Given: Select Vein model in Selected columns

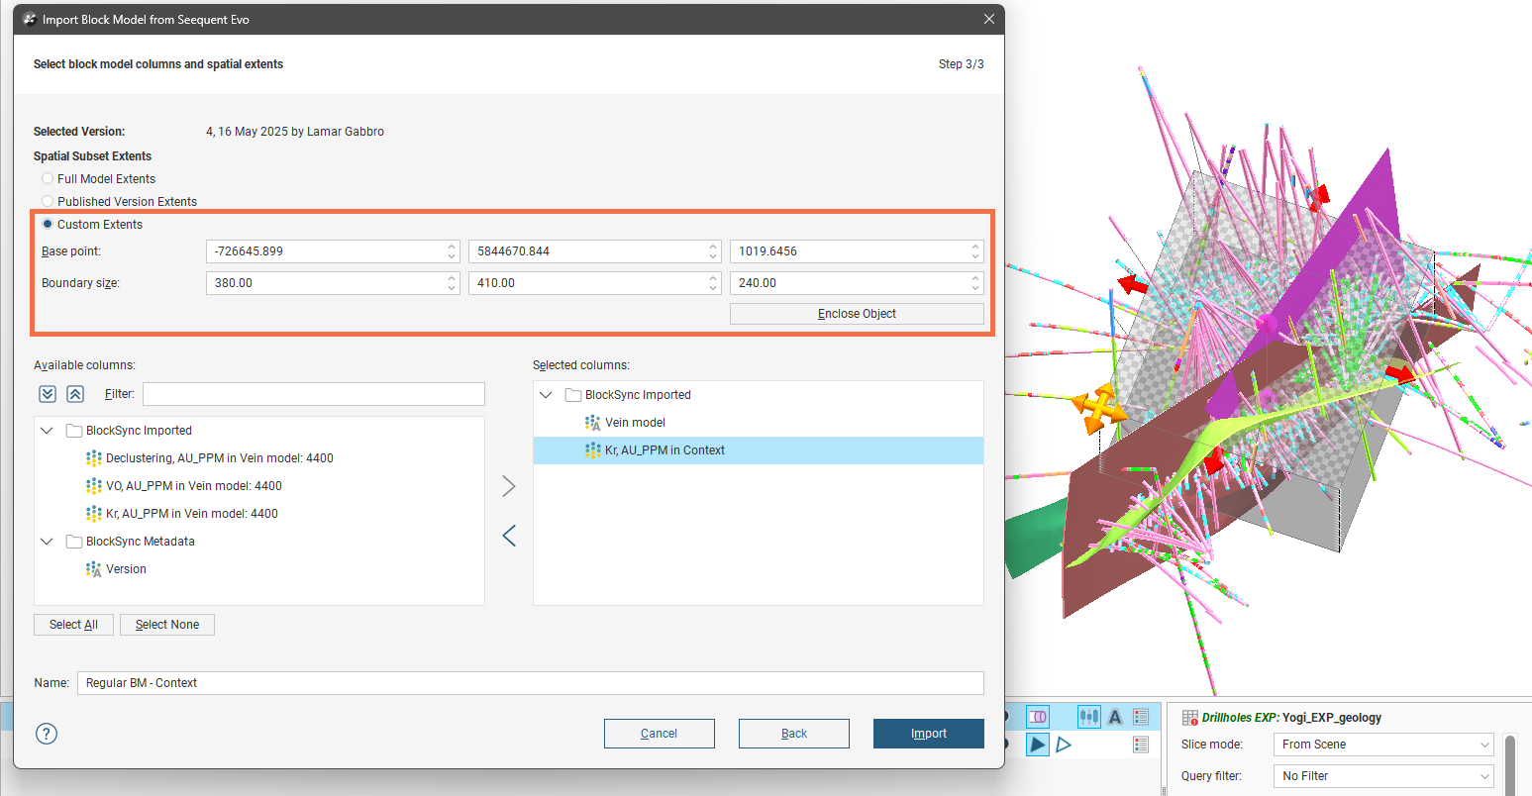Looking at the screenshot, I should tap(635, 423).
